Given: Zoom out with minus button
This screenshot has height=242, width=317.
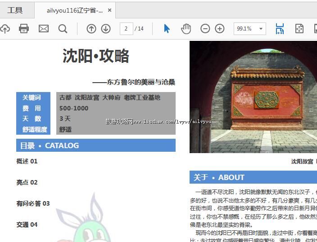Looking at the screenshot, I should [205, 29].
